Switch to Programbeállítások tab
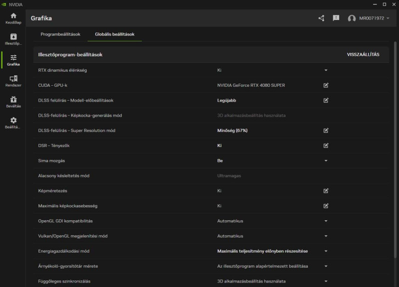This screenshot has height=287, width=399. [60, 34]
